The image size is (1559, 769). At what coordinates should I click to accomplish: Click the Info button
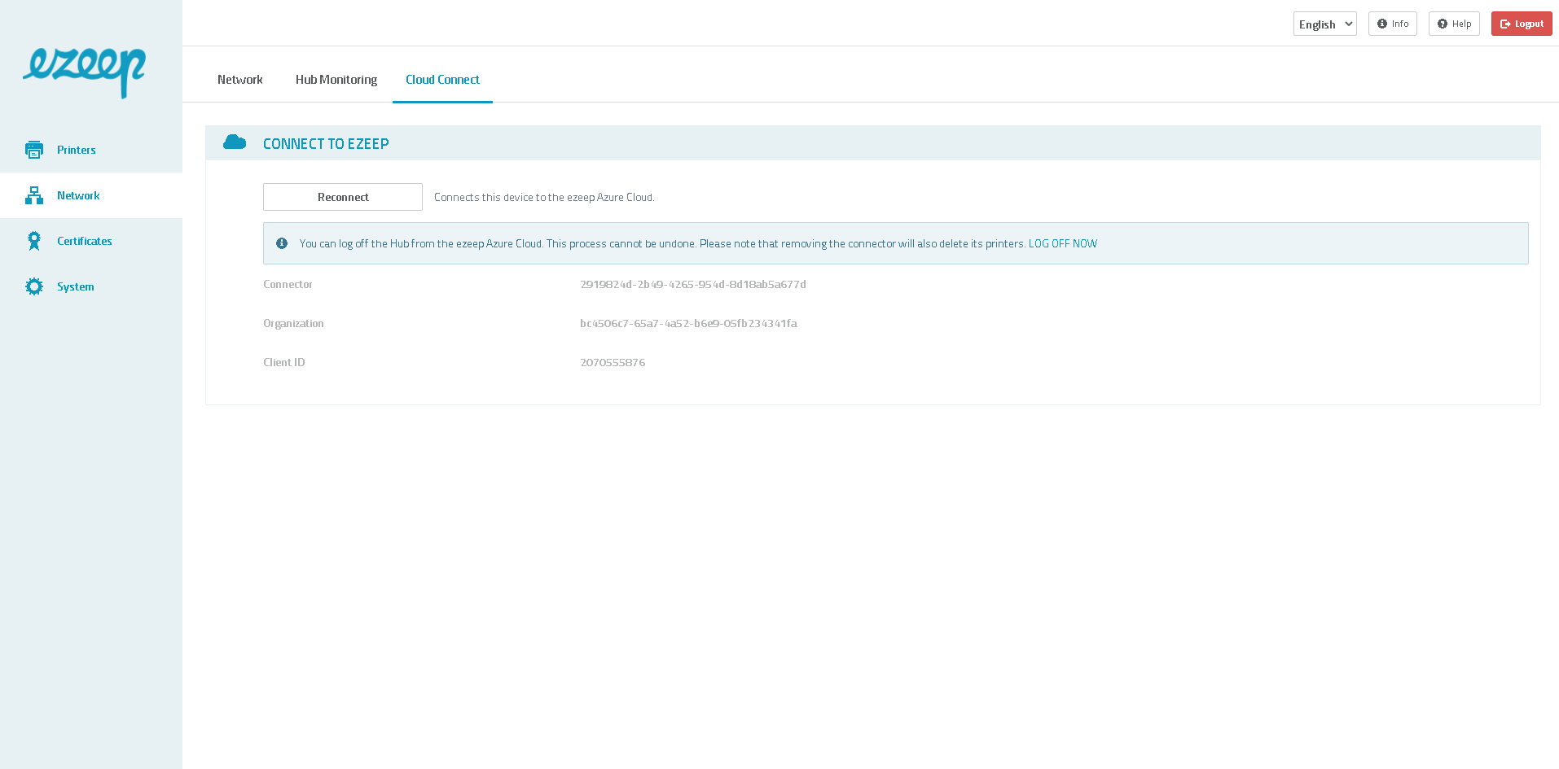[1393, 24]
